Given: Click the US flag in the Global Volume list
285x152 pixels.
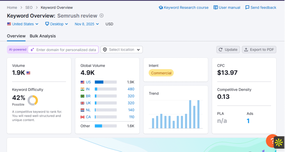Looking at the screenshot, I should coord(82,82).
